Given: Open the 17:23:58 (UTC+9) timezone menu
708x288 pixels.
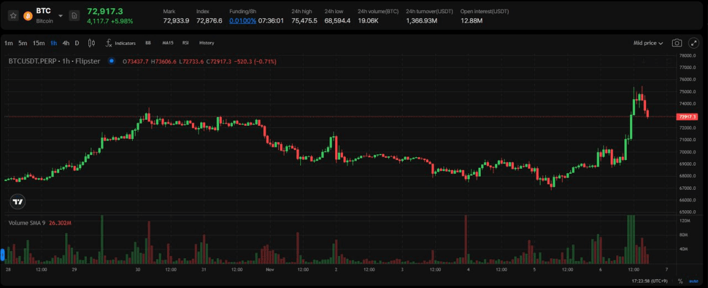Looking at the screenshot, I should 650,281.
